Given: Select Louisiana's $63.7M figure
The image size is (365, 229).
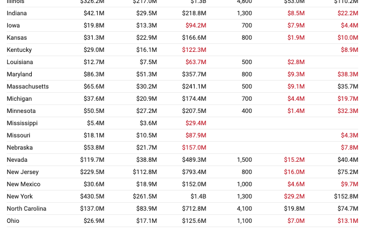Looking at the screenshot, I should 196,62.
